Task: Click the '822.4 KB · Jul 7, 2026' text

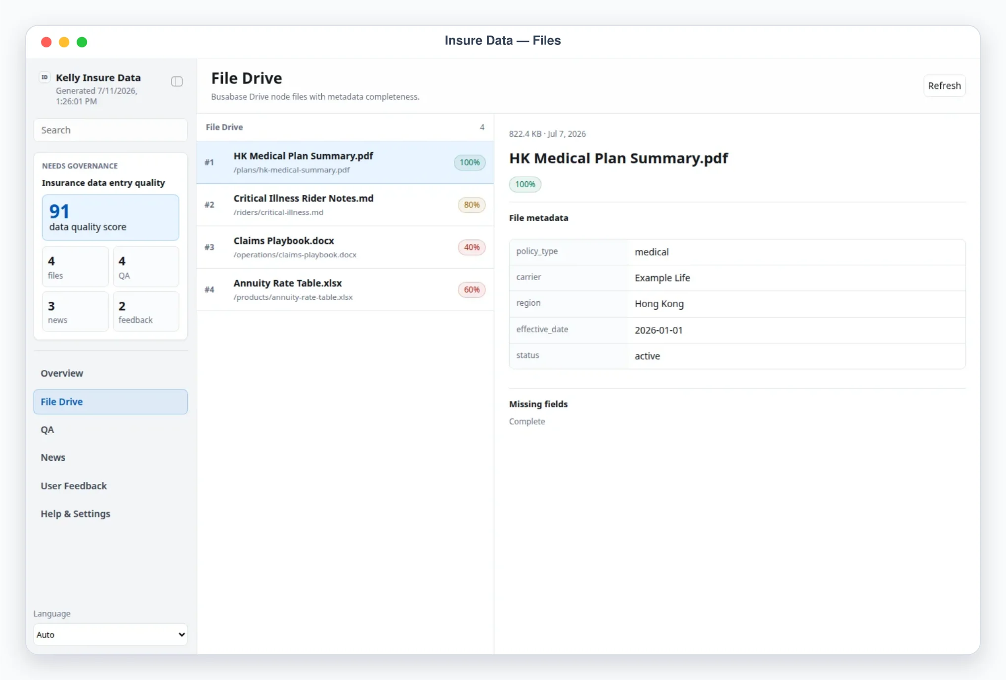Action: click(x=547, y=134)
